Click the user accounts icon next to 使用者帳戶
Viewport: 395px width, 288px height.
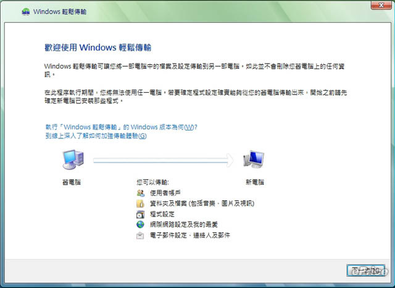[x=141, y=193]
